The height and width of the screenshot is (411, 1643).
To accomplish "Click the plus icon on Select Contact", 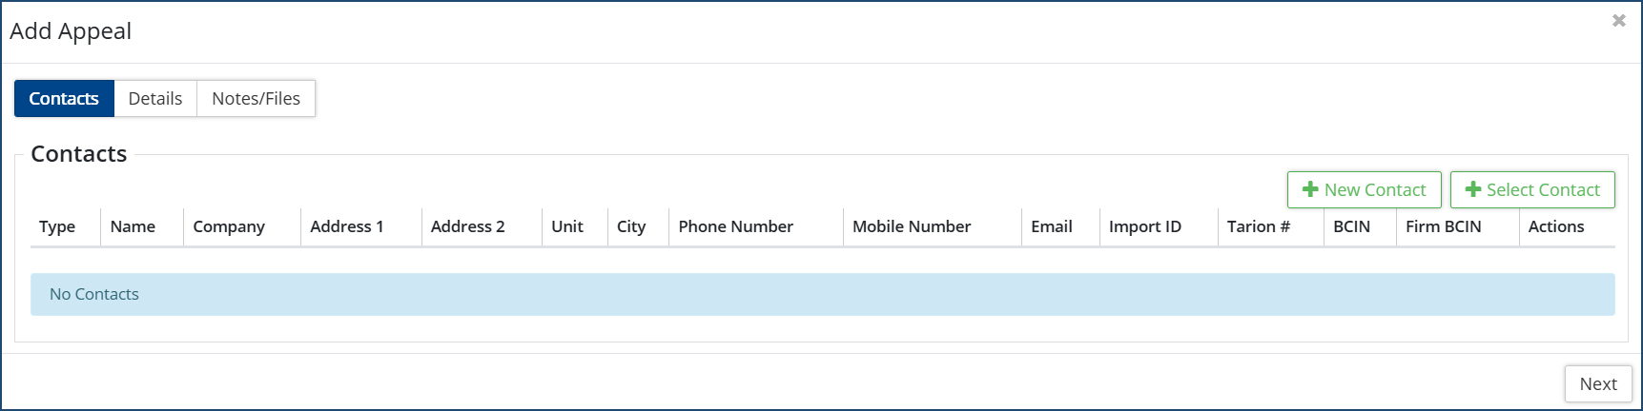I will coord(1473,189).
